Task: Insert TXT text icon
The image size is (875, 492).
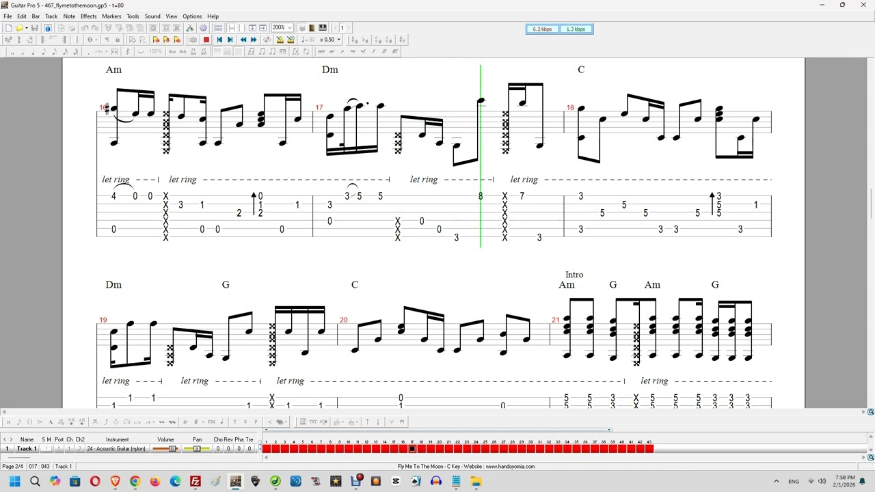Action: click(313, 422)
